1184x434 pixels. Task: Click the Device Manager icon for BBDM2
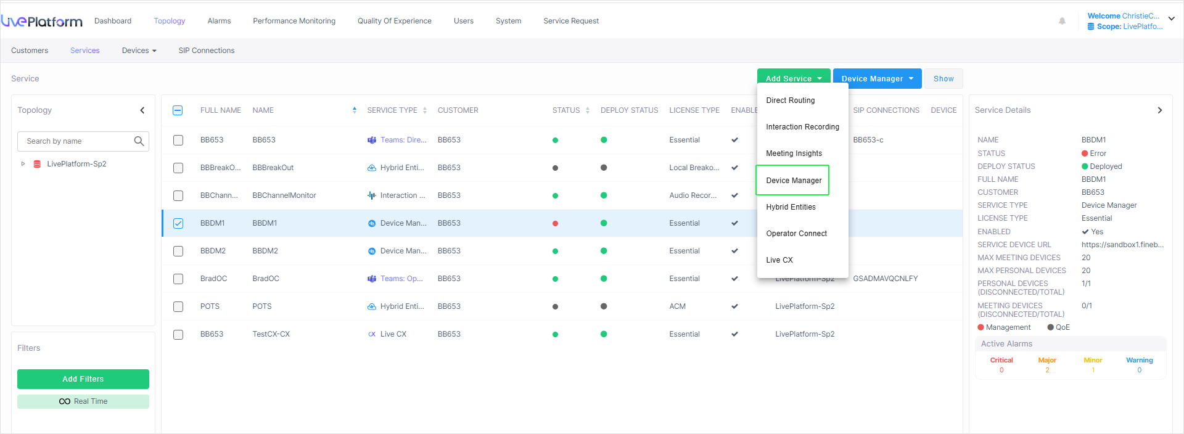click(372, 251)
